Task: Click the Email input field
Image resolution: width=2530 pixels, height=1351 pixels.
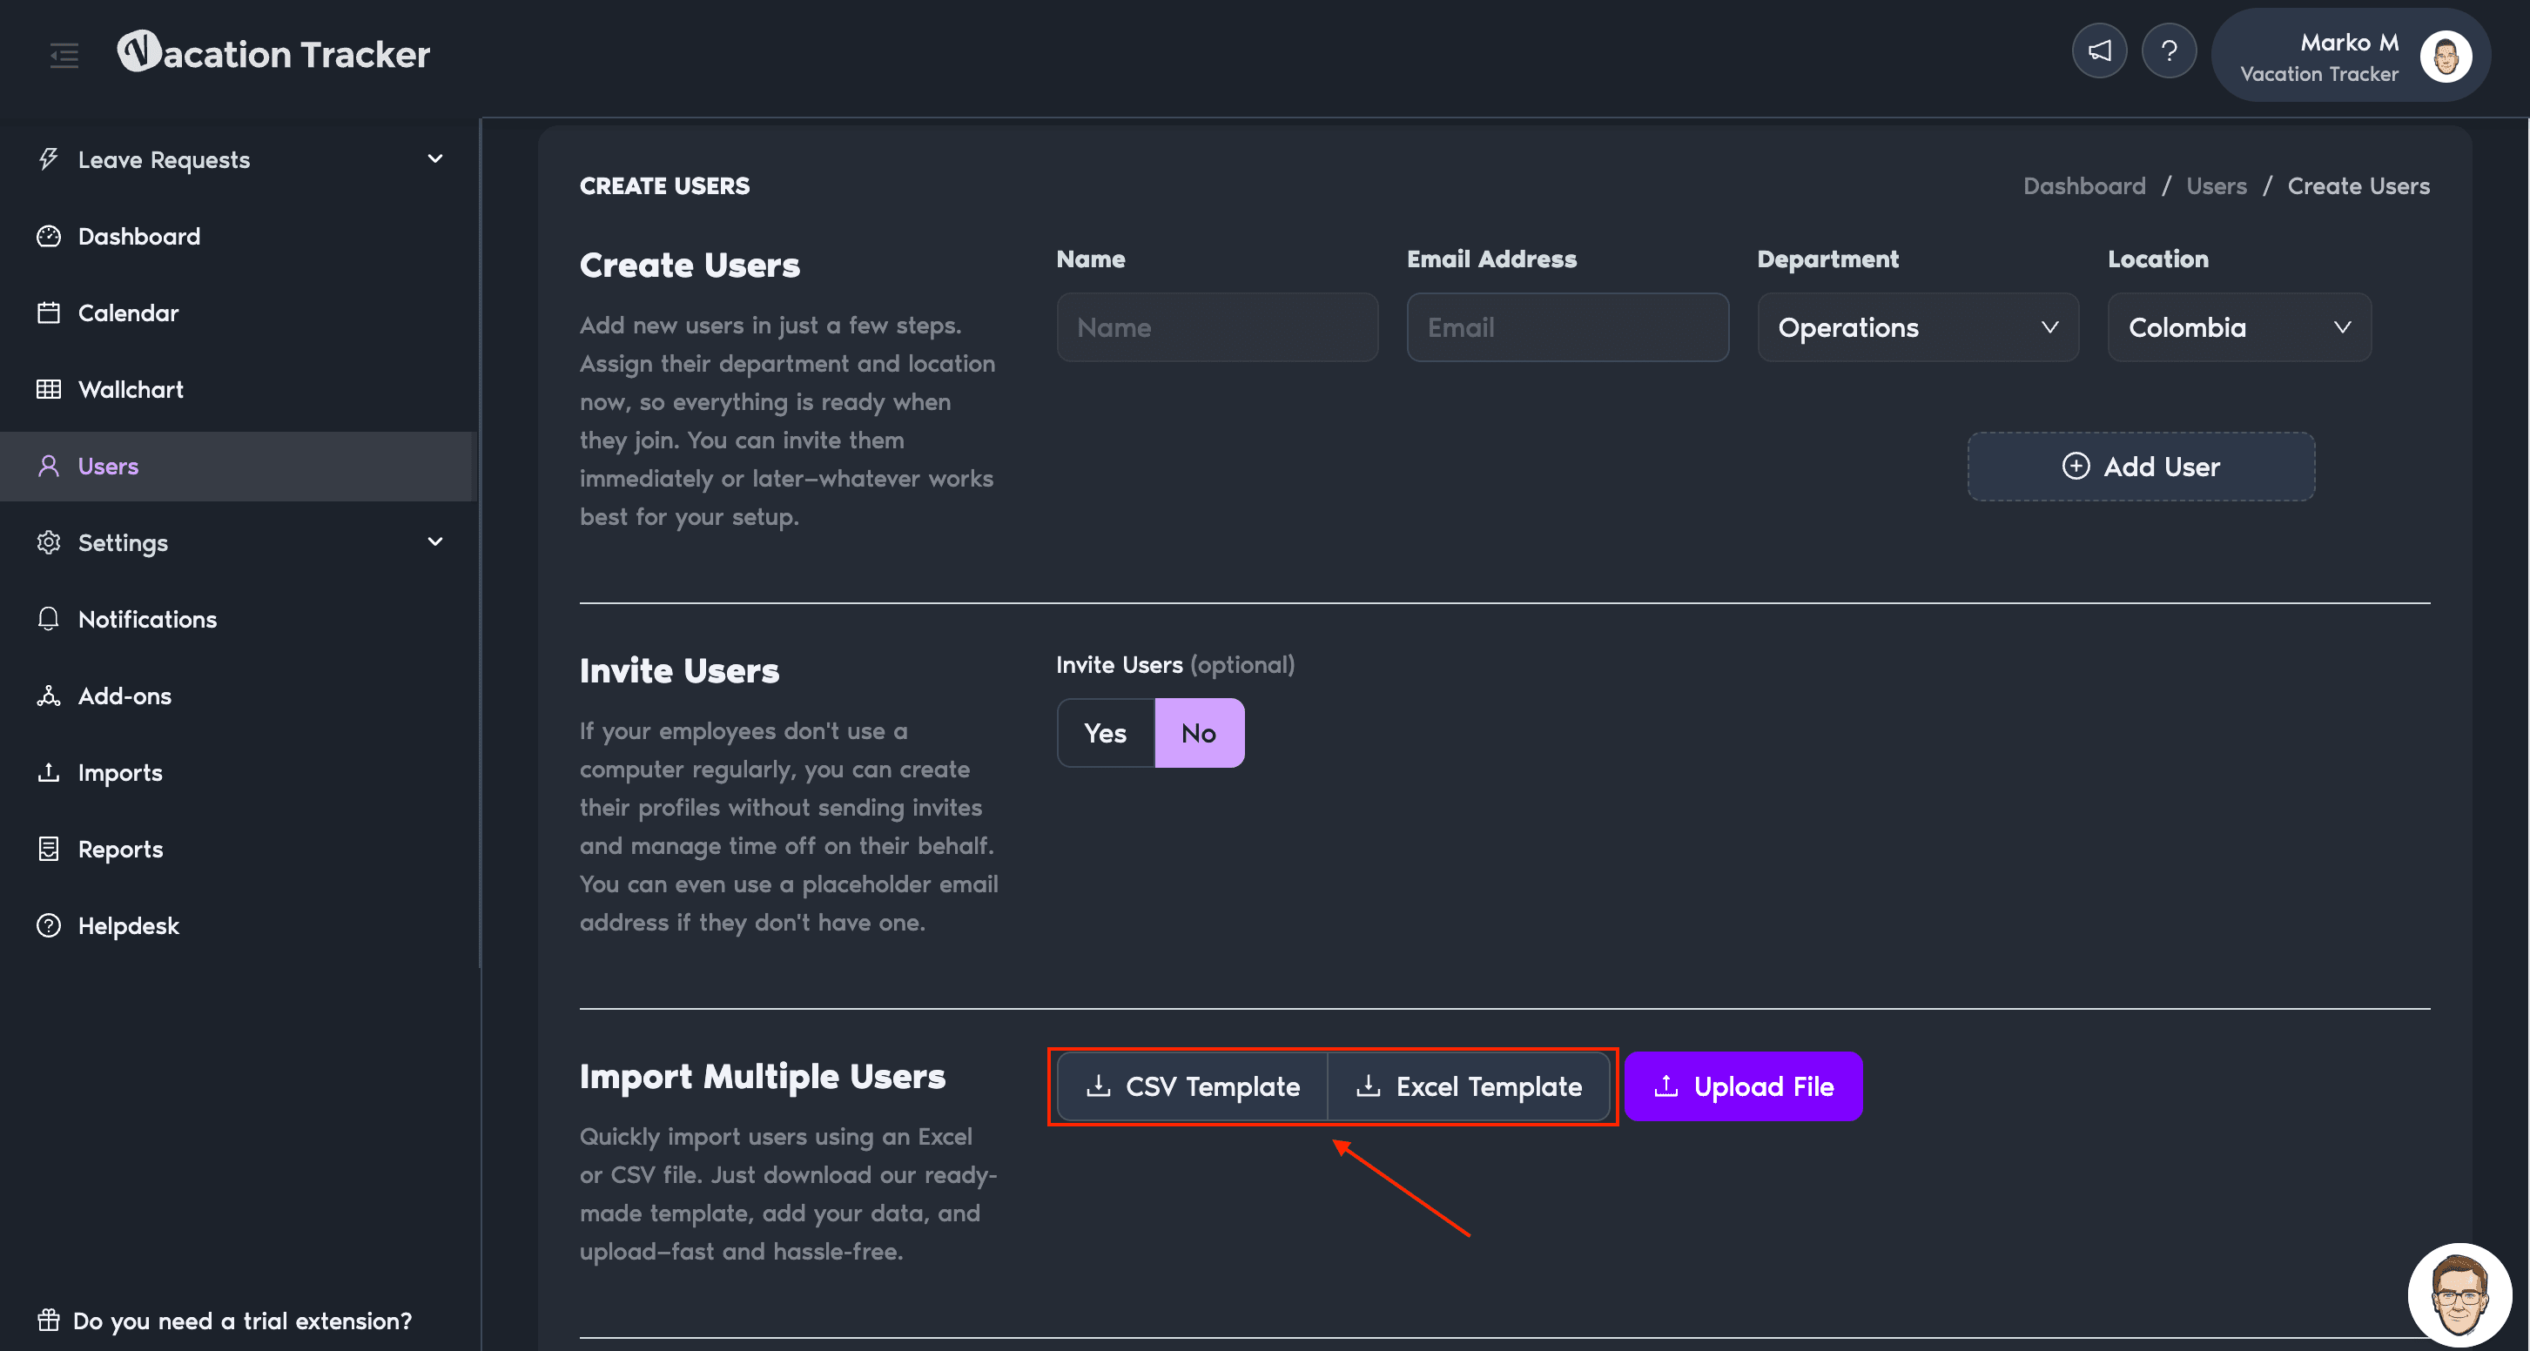Action: 1566,327
